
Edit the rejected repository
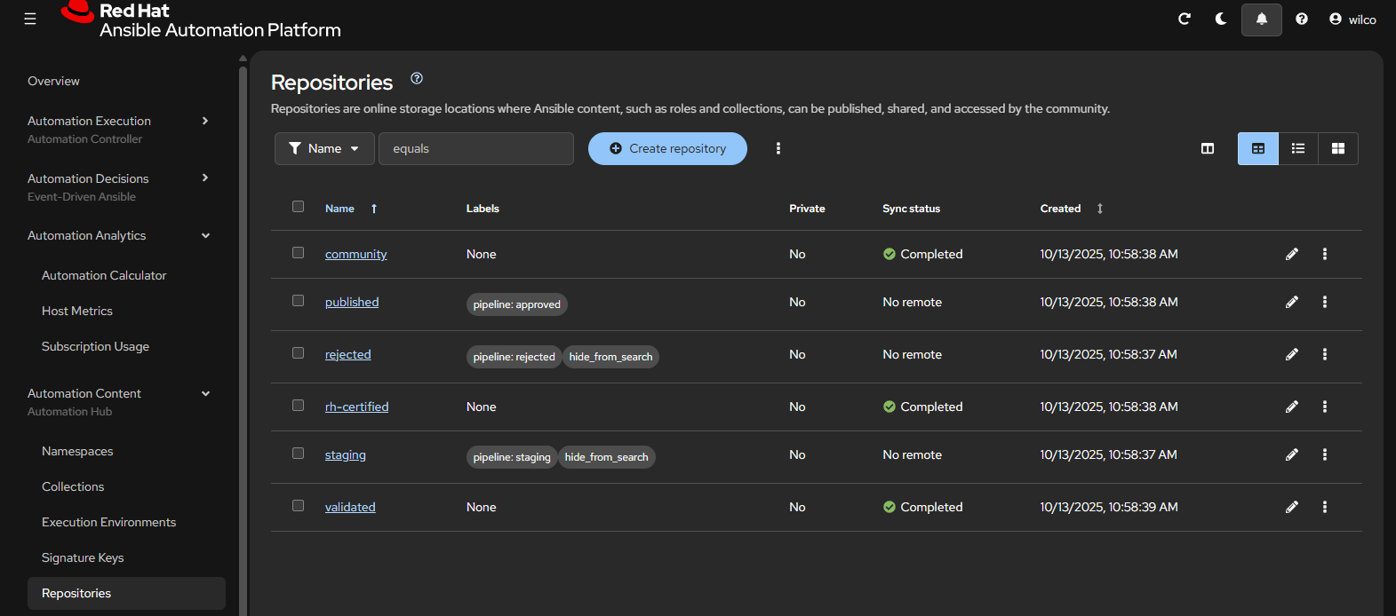[x=1292, y=354]
